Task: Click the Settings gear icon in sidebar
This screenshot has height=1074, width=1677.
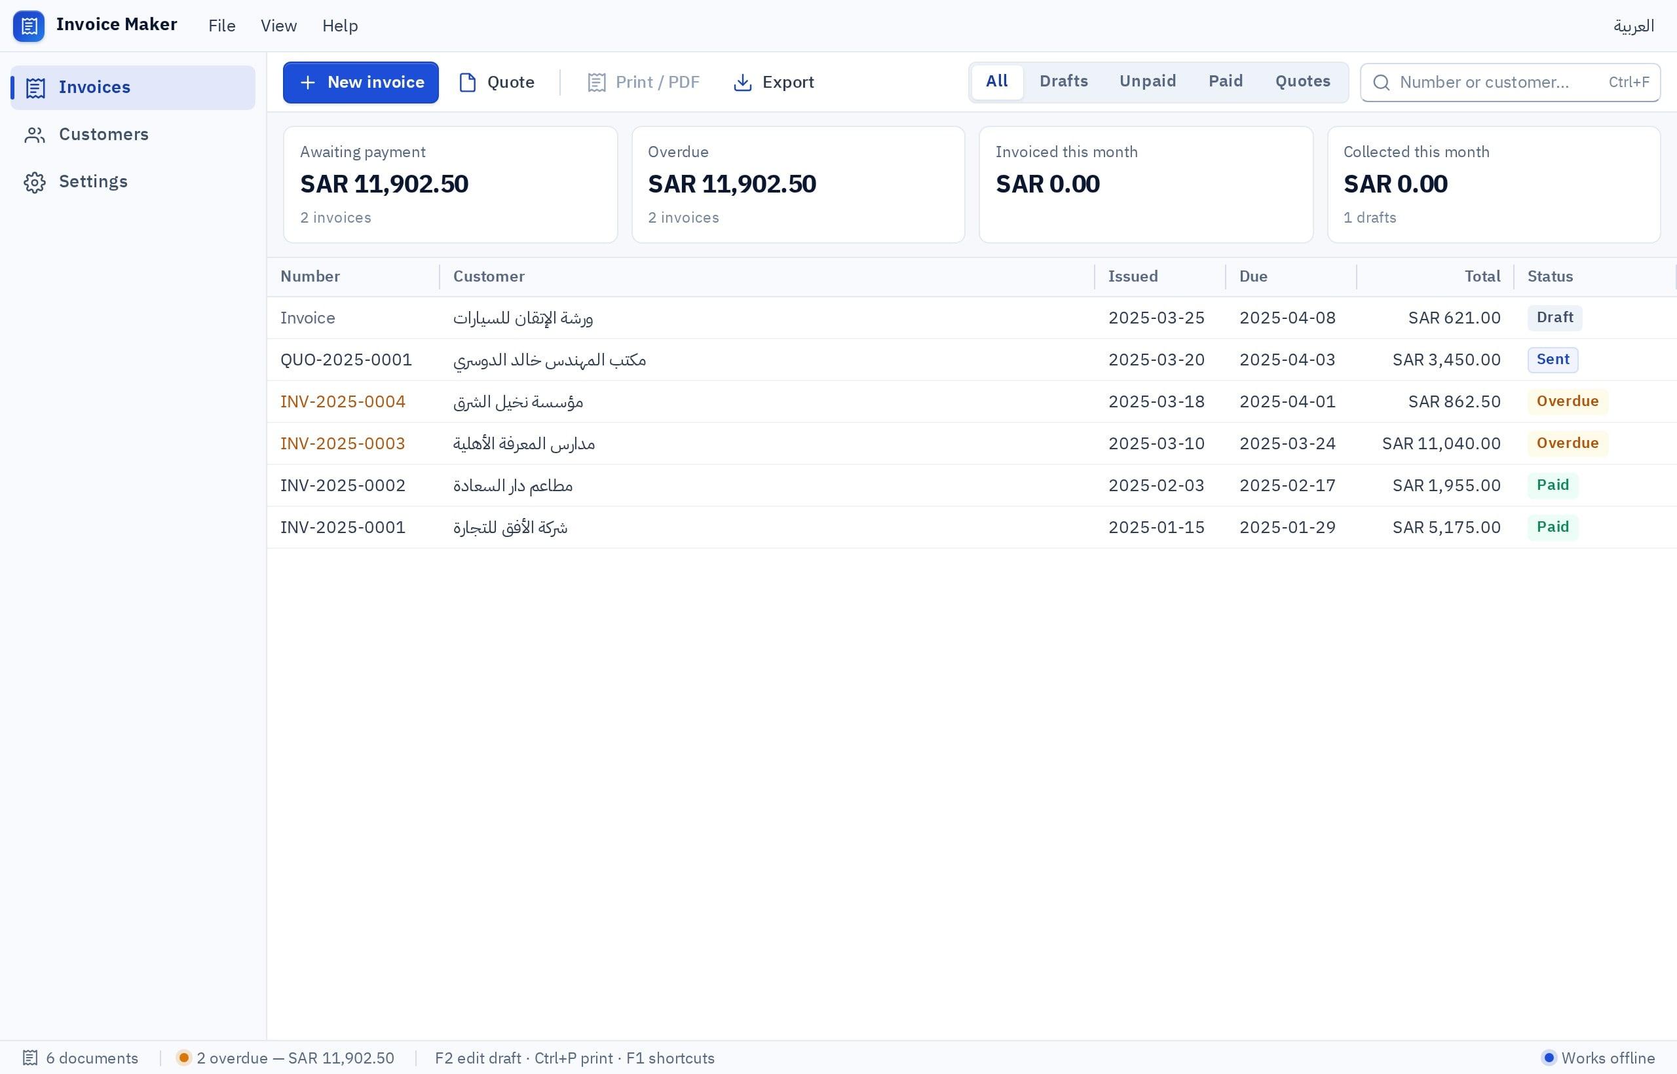Action: [35, 182]
